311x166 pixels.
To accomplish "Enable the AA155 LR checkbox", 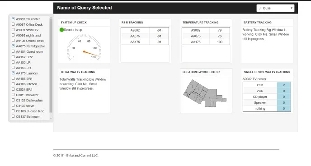I will 13,62.
